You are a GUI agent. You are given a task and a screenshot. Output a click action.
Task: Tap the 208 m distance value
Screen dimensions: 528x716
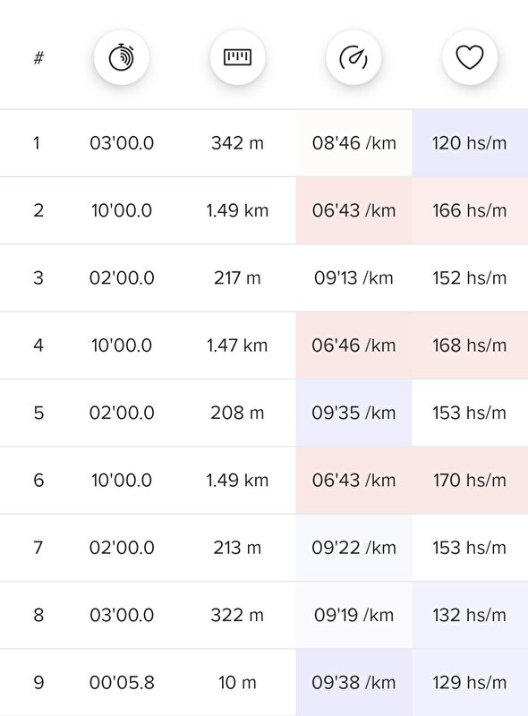[x=237, y=413]
